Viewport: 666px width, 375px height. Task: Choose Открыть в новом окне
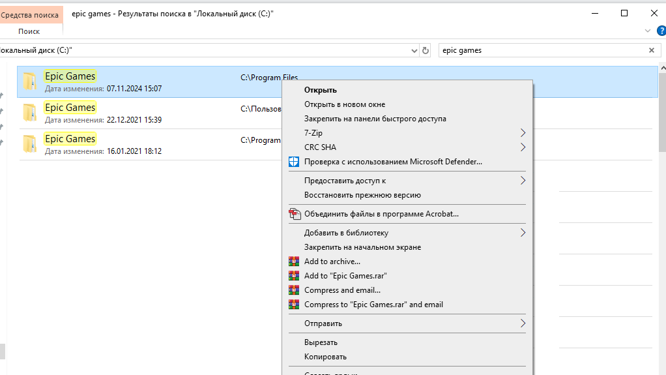(x=345, y=104)
